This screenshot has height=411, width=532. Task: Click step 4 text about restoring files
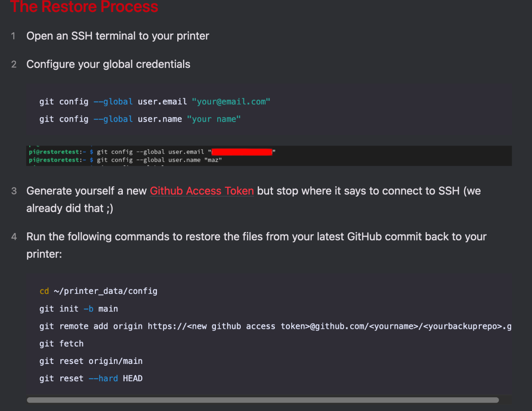[256, 245]
